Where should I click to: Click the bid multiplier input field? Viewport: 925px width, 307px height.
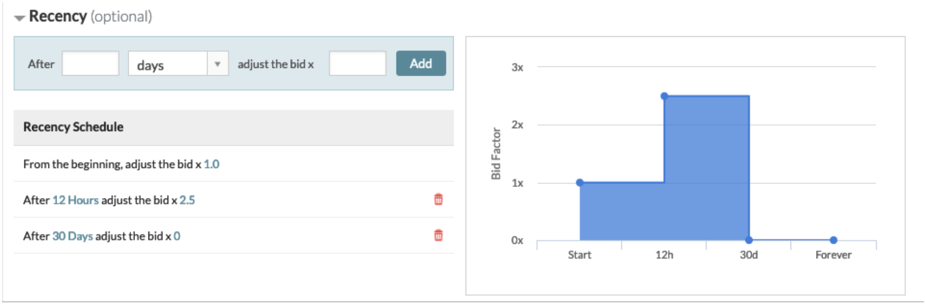coord(358,63)
